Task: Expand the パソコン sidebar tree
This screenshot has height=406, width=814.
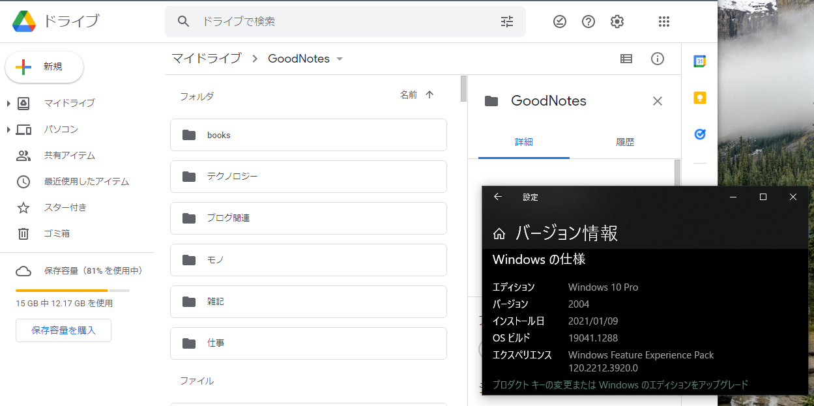Action: click(8, 129)
